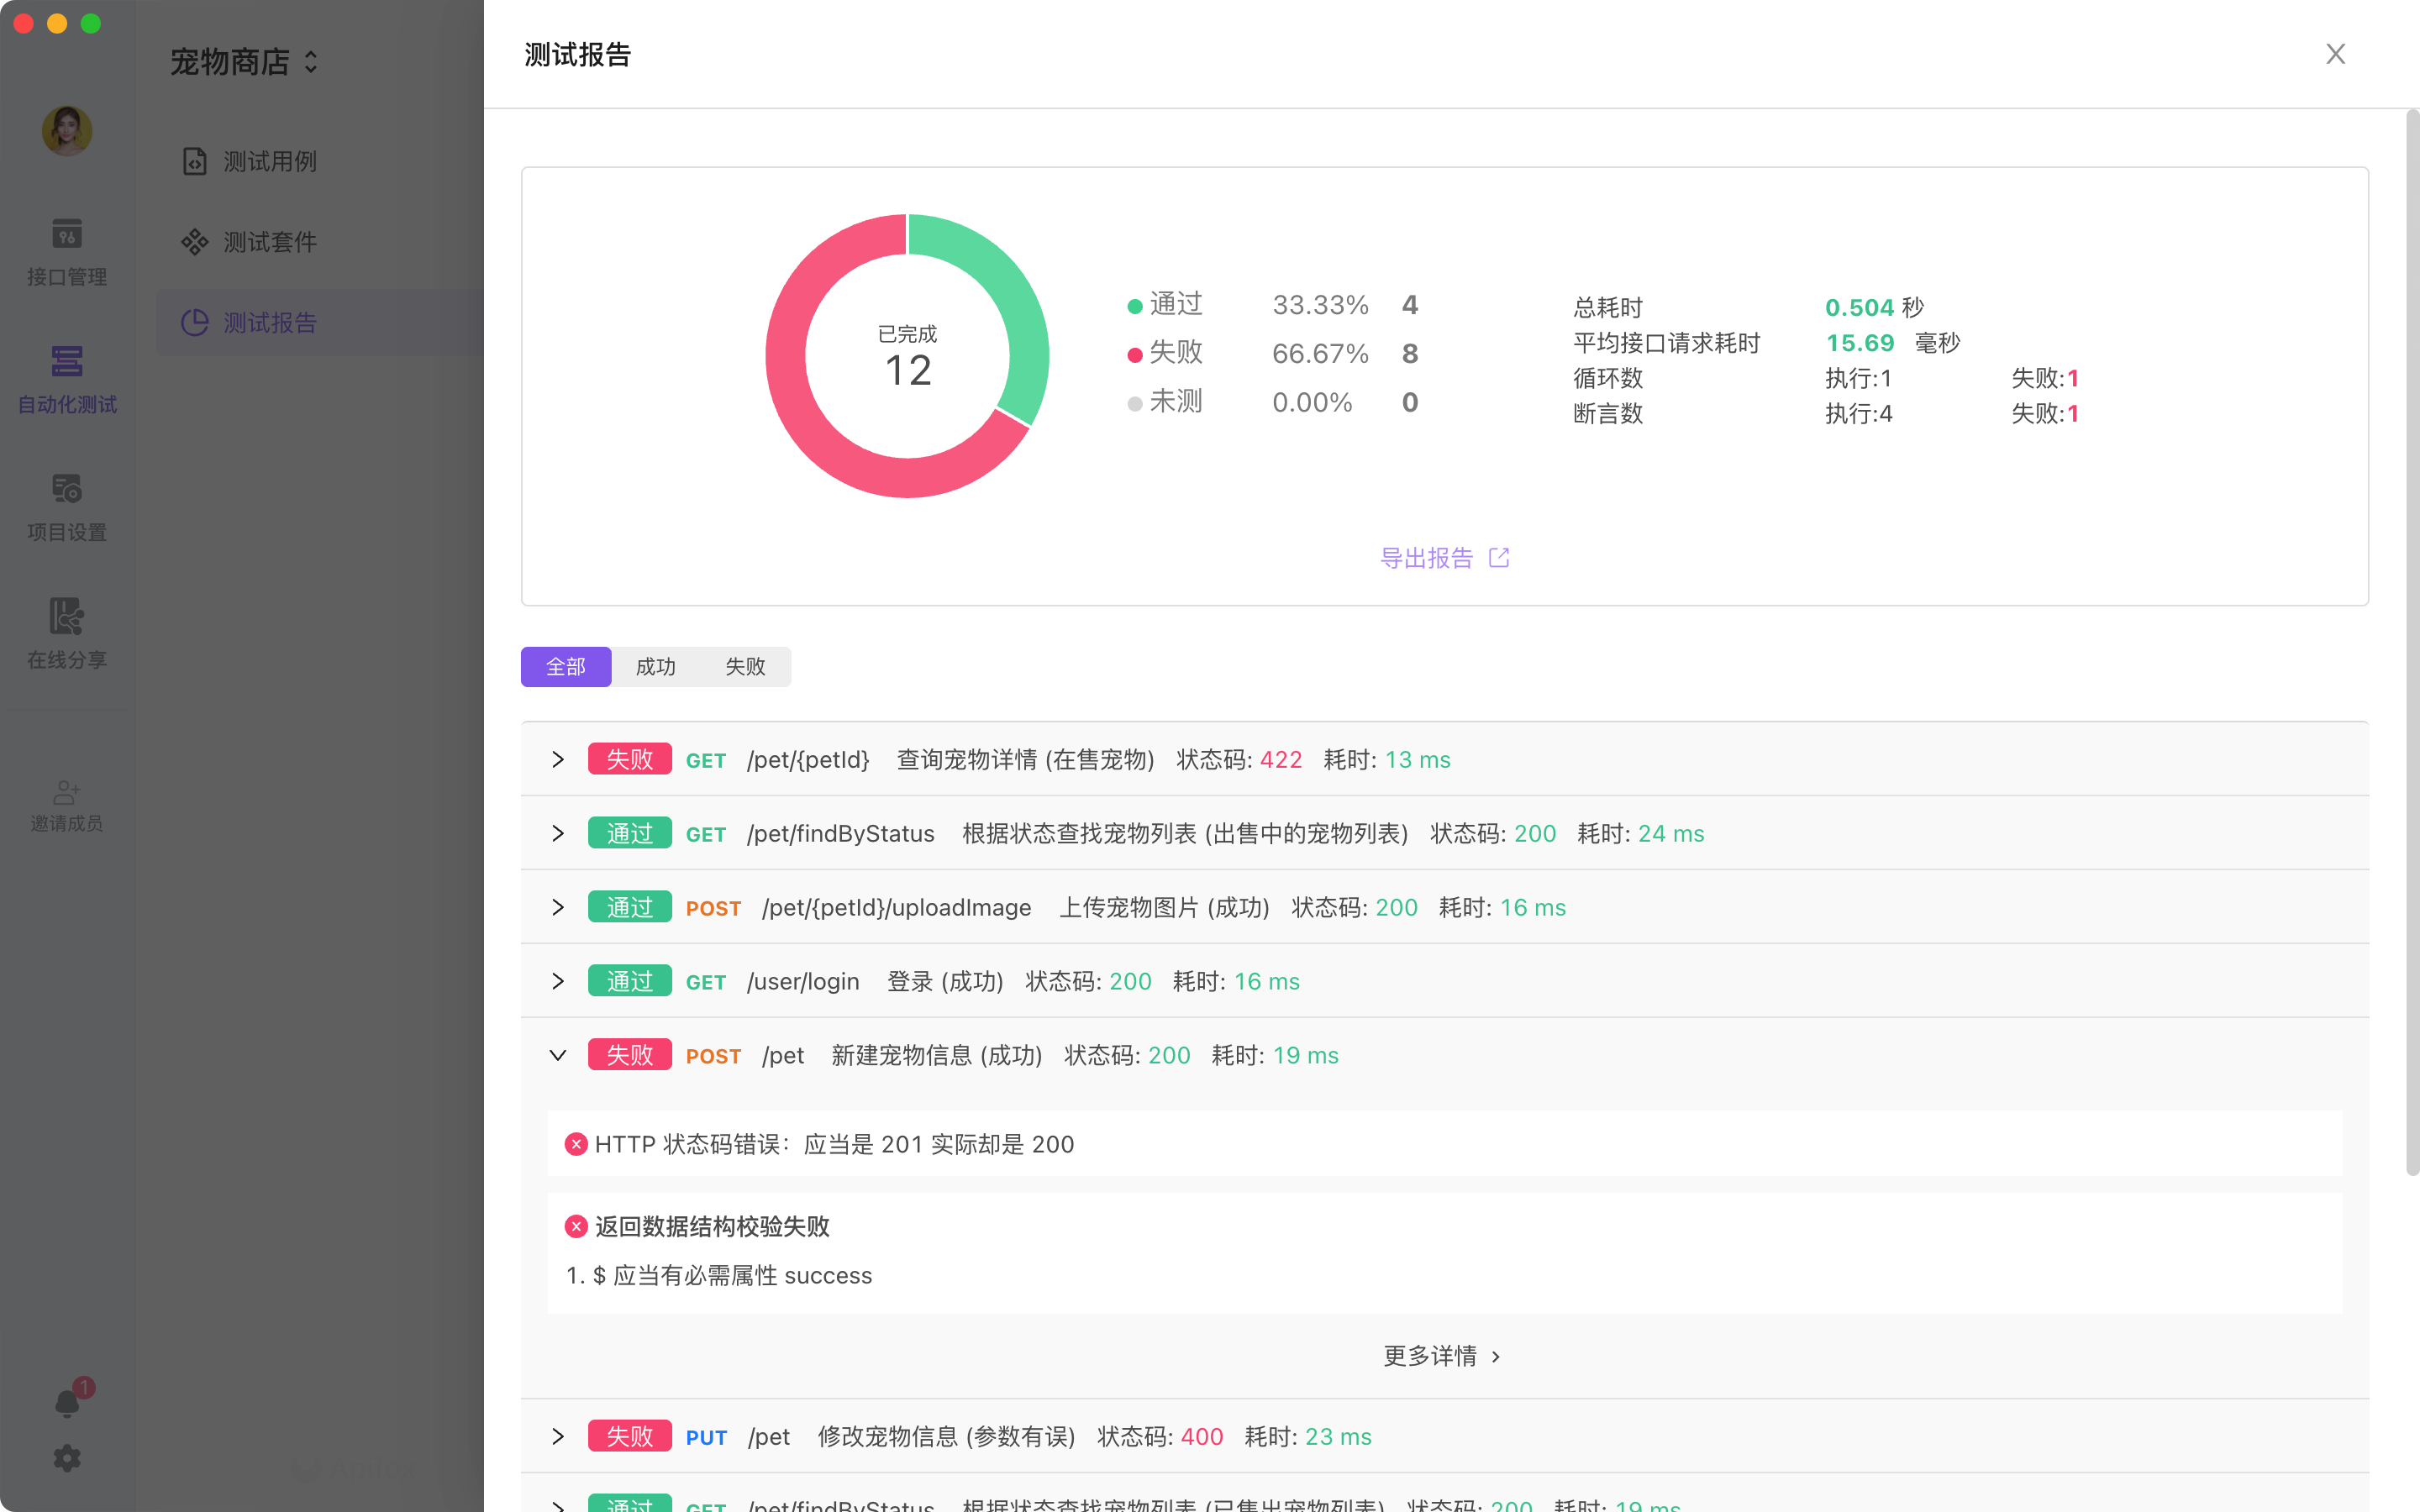Click 平均接口请求耗时 value 15.69
The image size is (2420, 1512).
1860,343
